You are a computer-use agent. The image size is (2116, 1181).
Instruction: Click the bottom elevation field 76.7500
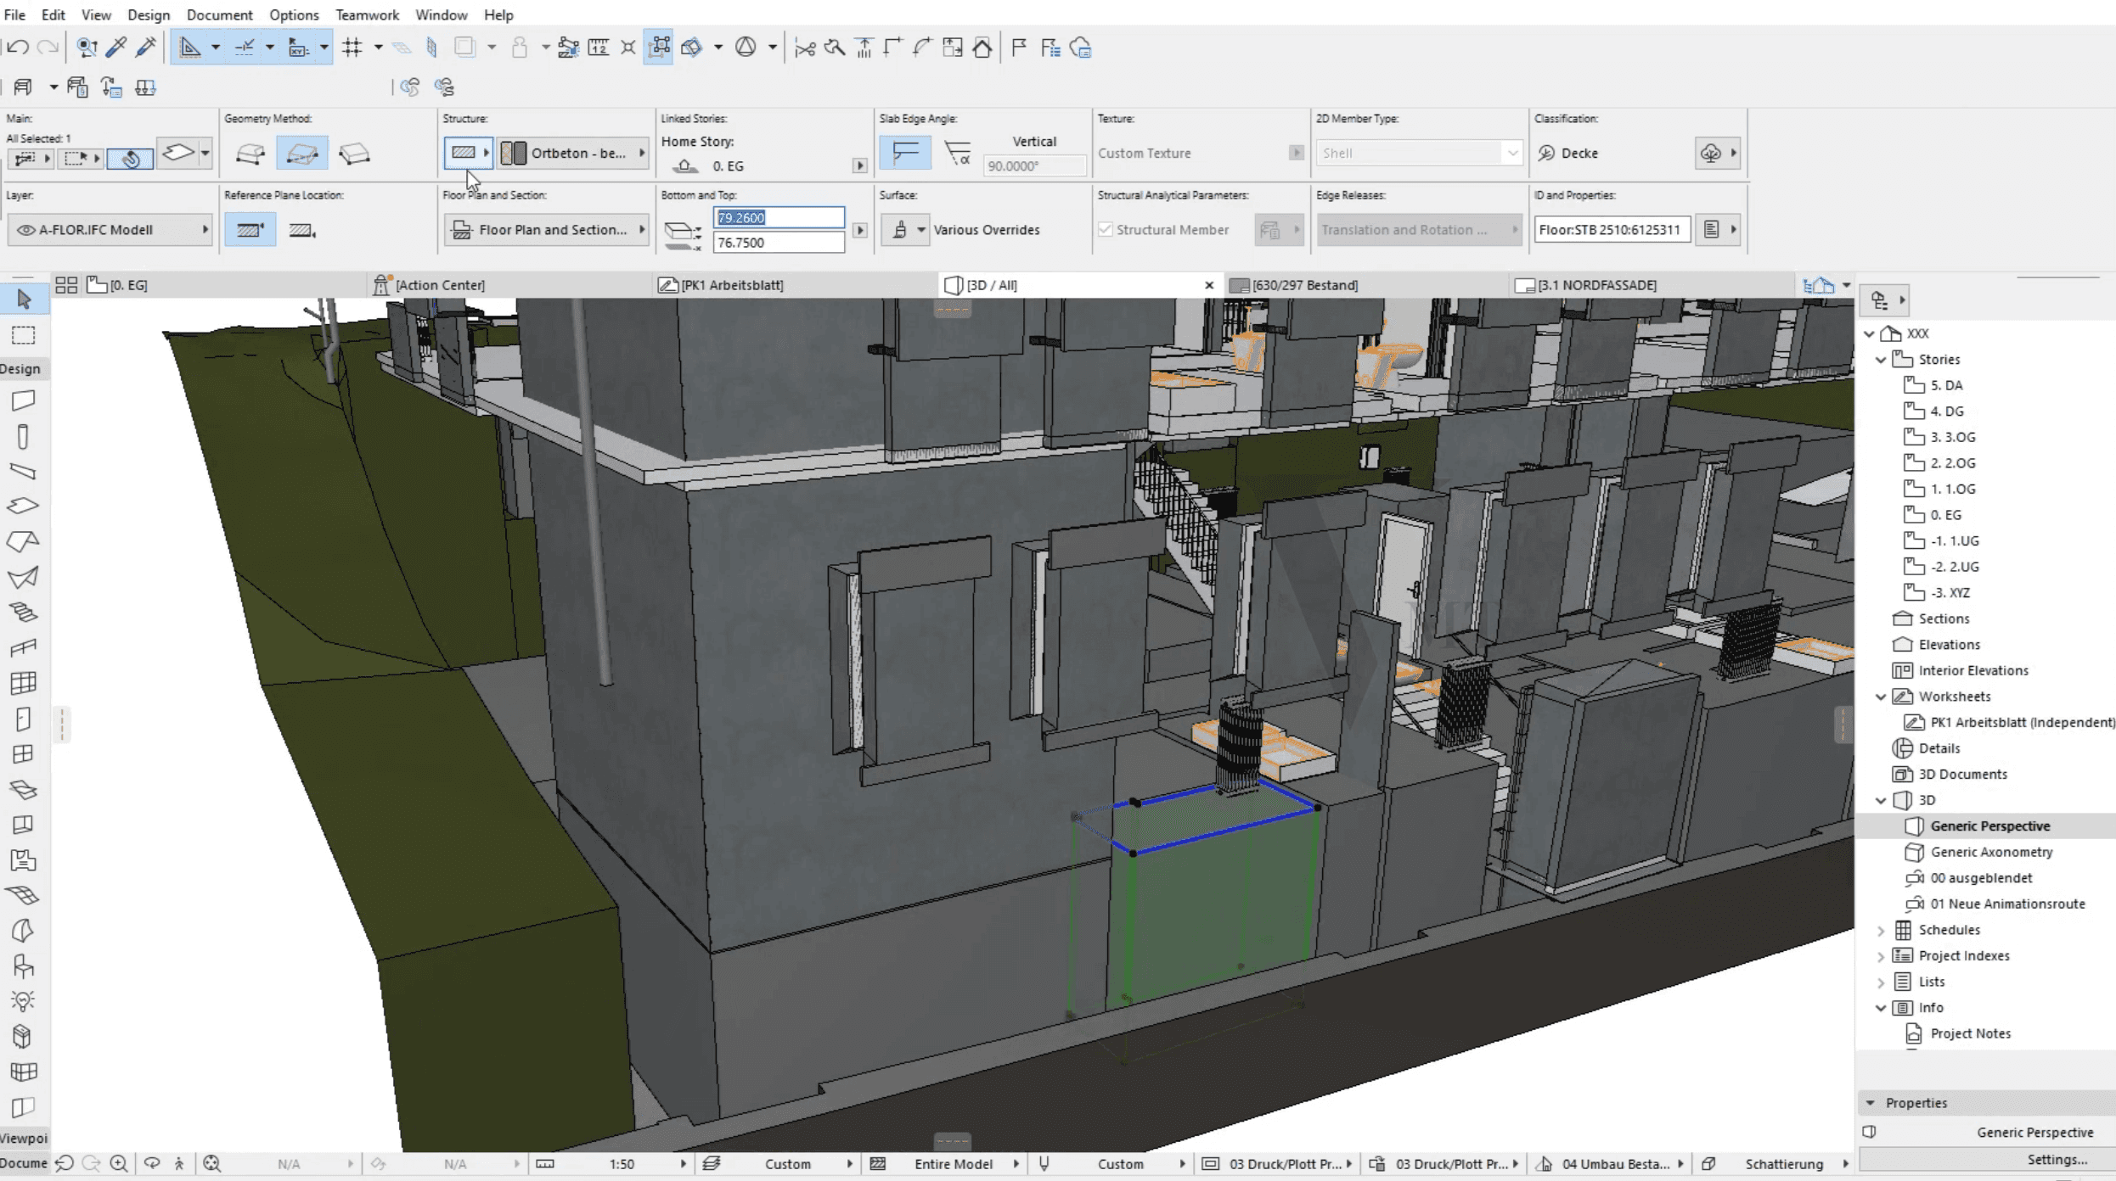778,243
